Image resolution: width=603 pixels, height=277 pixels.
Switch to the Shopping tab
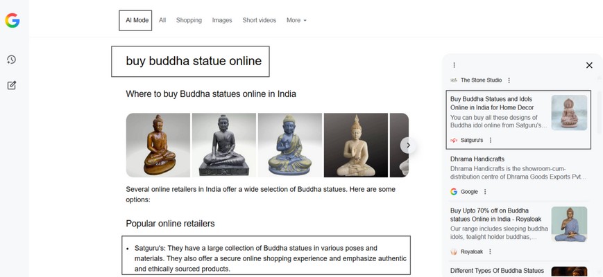click(189, 20)
